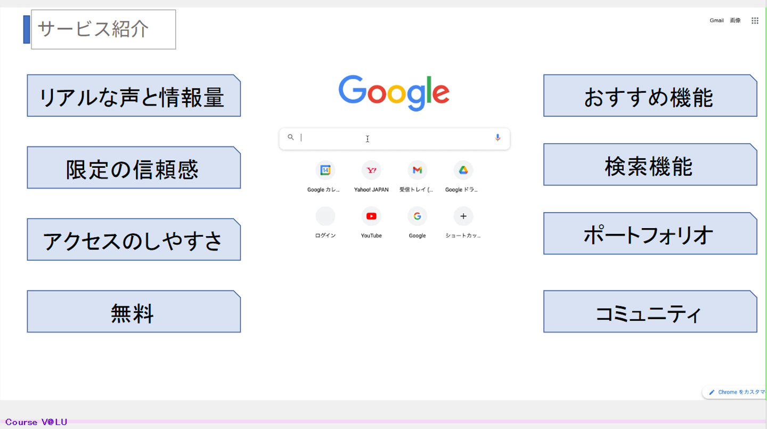
Task: Open the Google apps grid icon
Action: (755, 21)
